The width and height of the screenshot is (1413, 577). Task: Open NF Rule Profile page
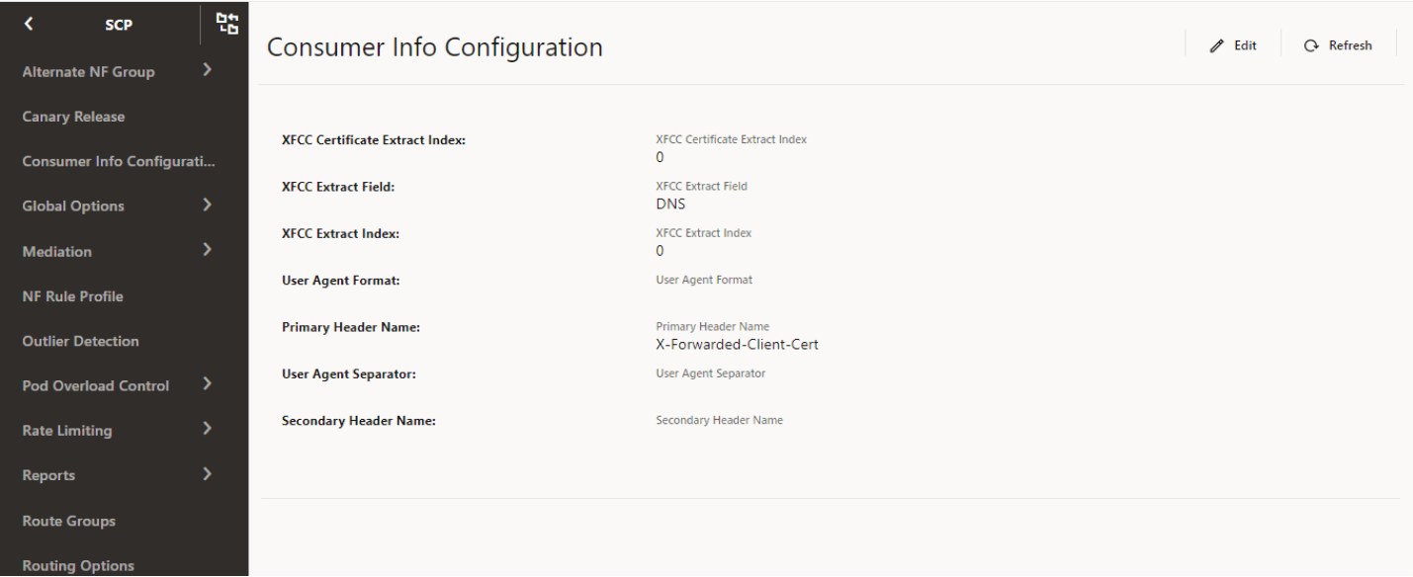click(x=86, y=296)
